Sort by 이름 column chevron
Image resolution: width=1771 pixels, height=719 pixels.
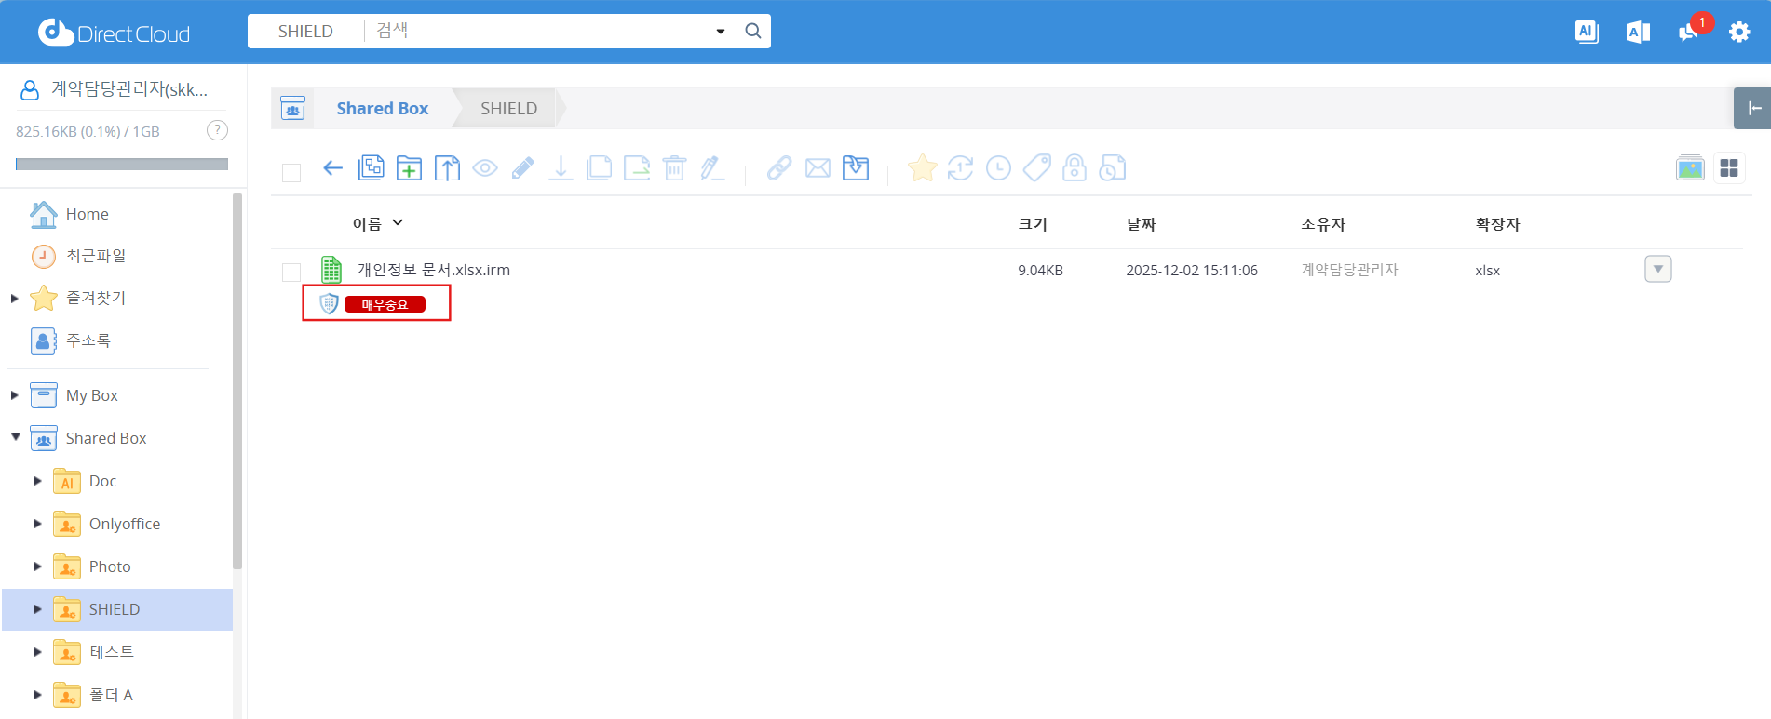pos(398,222)
